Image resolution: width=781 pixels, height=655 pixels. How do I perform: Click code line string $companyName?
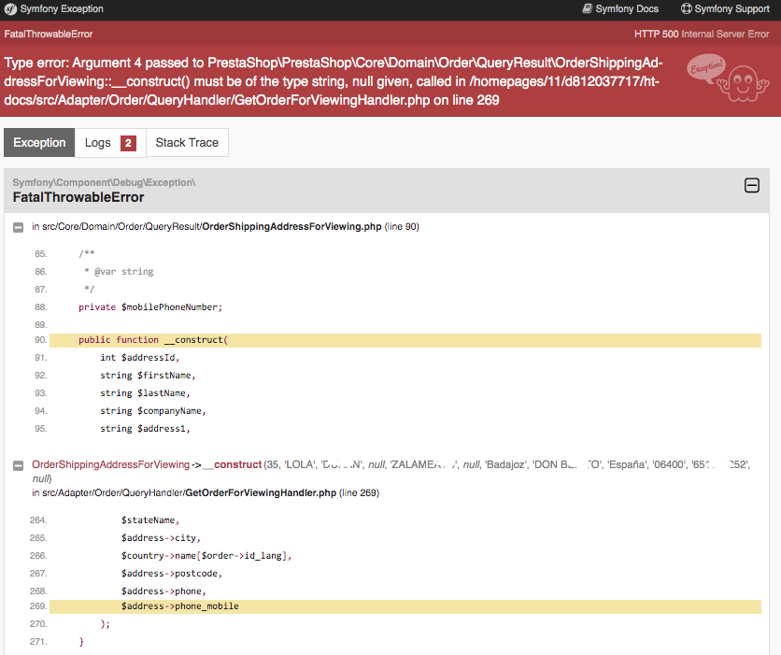point(153,411)
